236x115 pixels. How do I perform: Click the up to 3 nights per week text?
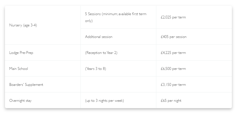[x=105, y=101]
